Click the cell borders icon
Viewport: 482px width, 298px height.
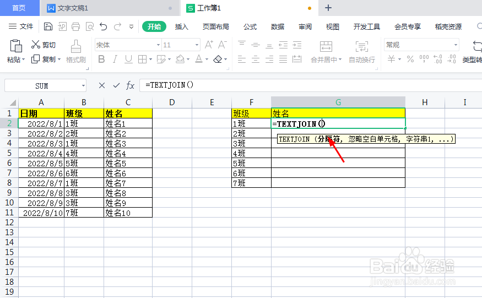[x=142, y=59]
